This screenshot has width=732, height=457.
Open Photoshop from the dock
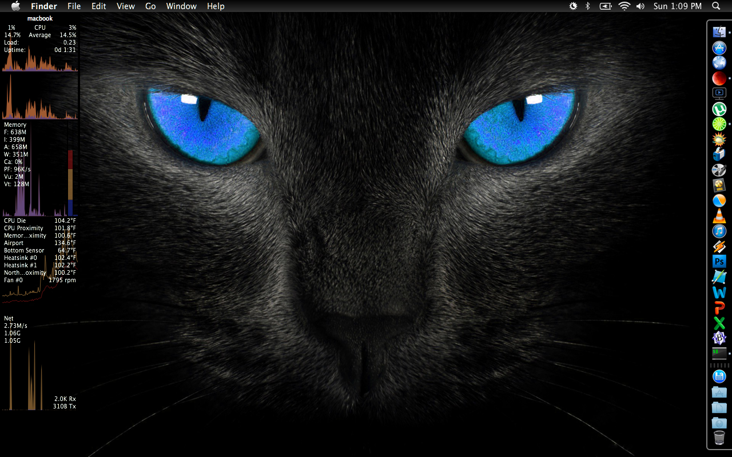(x=719, y=261)
